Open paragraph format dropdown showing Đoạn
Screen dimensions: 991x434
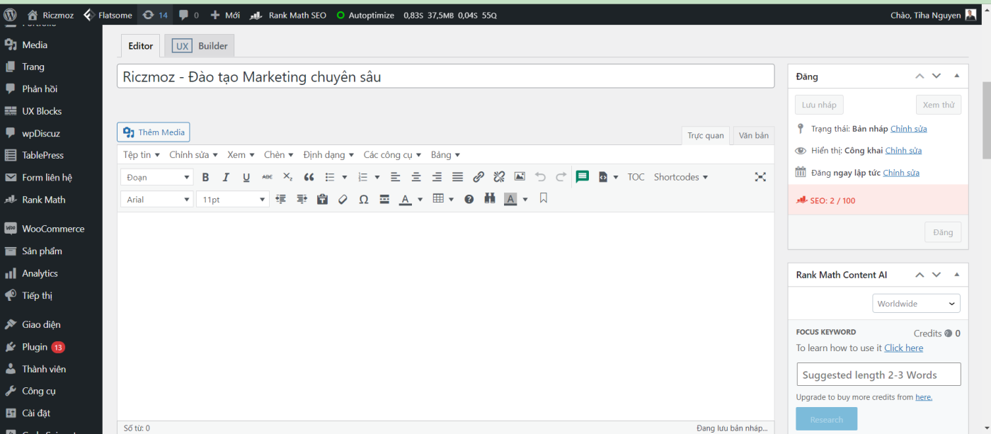(x=156, y=177)
